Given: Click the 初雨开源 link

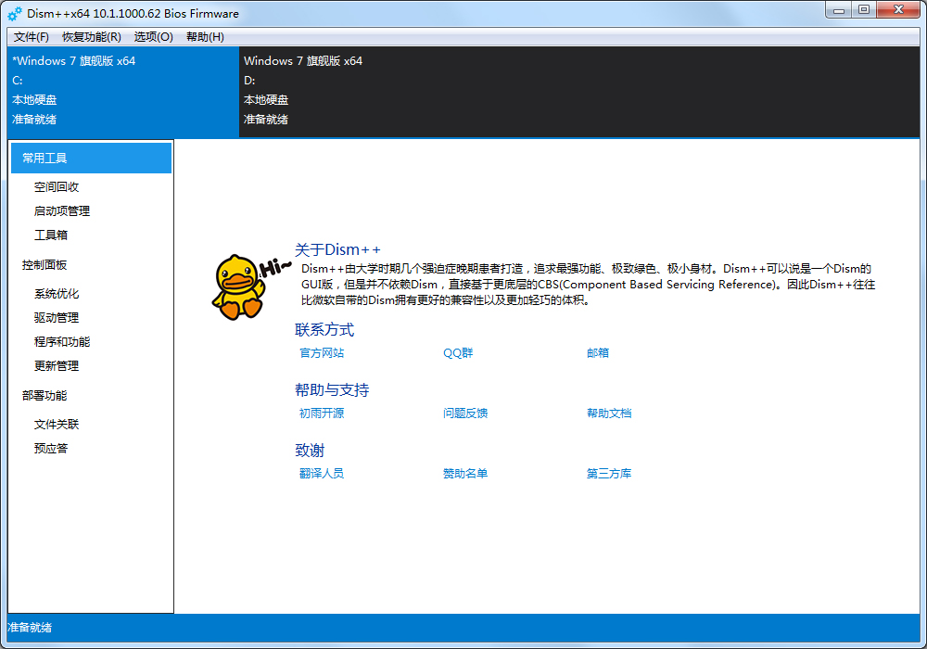Looking at the screenshot, I should click(x=322, y=414).
